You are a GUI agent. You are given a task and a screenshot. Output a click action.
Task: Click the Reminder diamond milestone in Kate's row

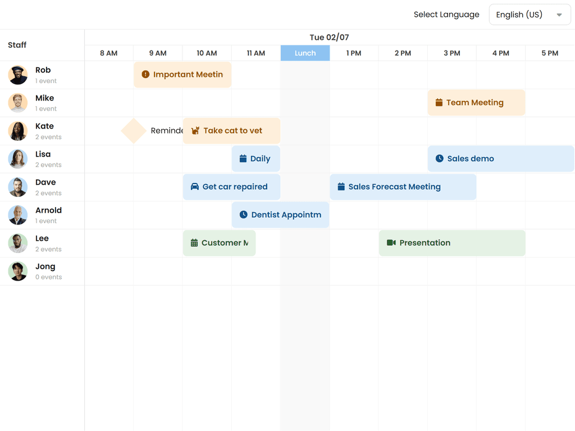134,131
